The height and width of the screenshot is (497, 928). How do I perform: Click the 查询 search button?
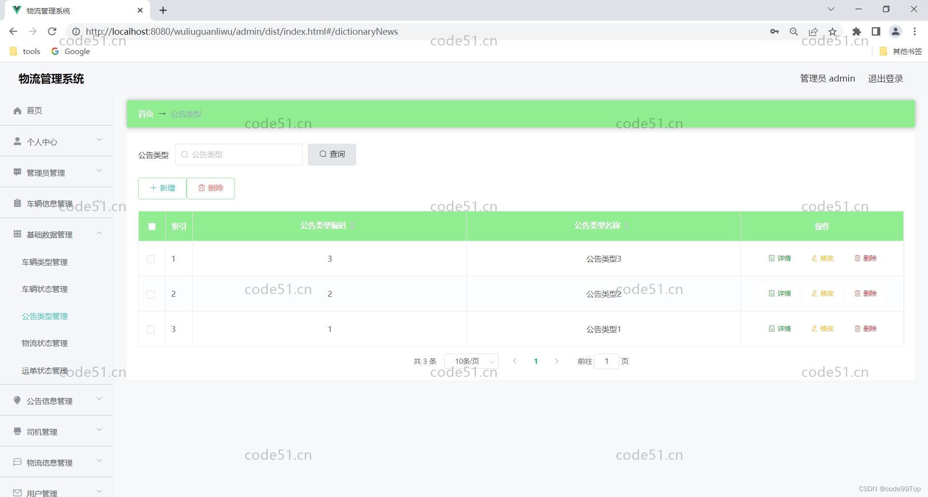point(332,154)
